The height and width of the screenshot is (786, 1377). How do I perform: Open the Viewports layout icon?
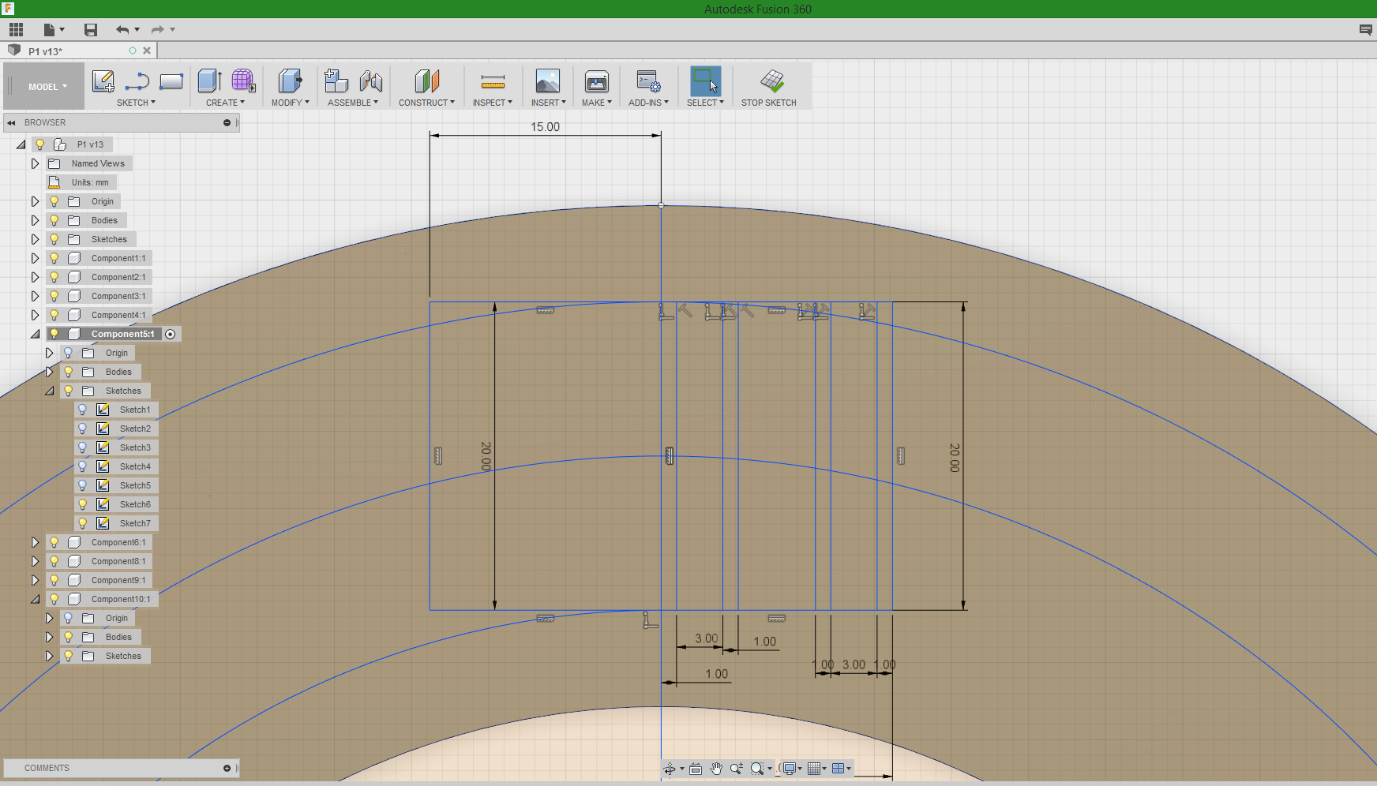pyautogui.click(x=839, y=769)
